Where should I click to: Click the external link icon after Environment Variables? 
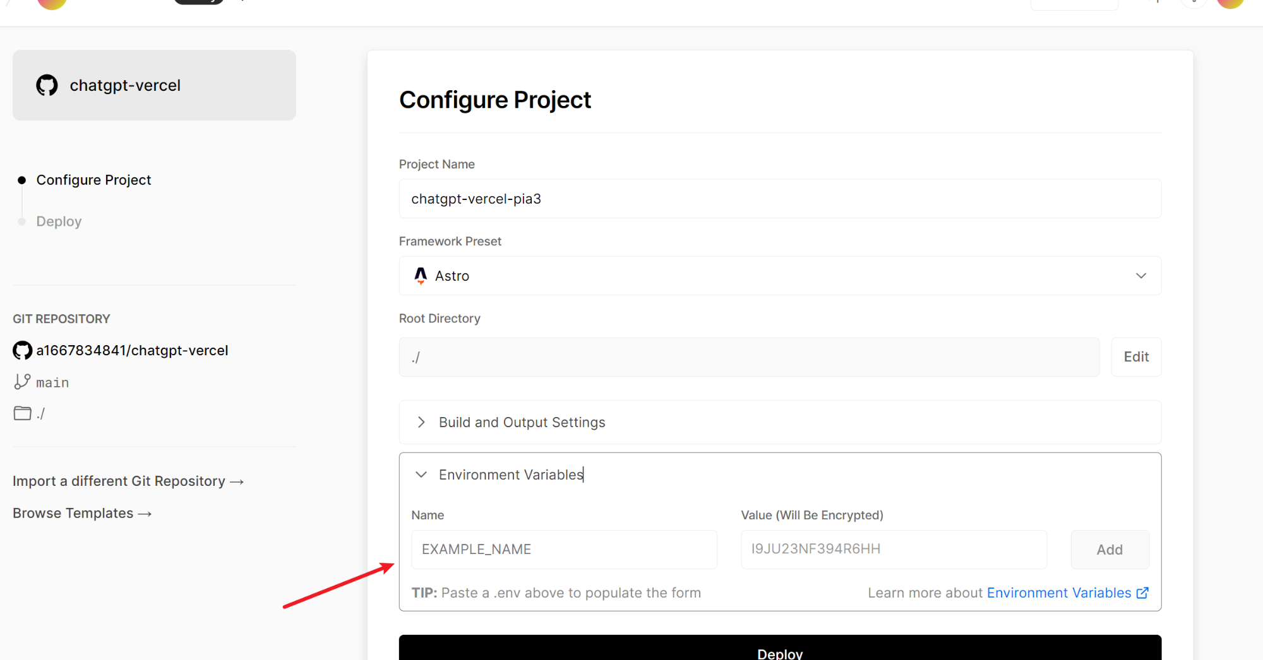[1142, 593]
